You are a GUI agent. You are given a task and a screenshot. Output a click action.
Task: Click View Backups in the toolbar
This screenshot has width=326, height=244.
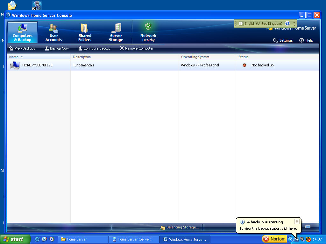pyautogui.click(x=22, y=48)
